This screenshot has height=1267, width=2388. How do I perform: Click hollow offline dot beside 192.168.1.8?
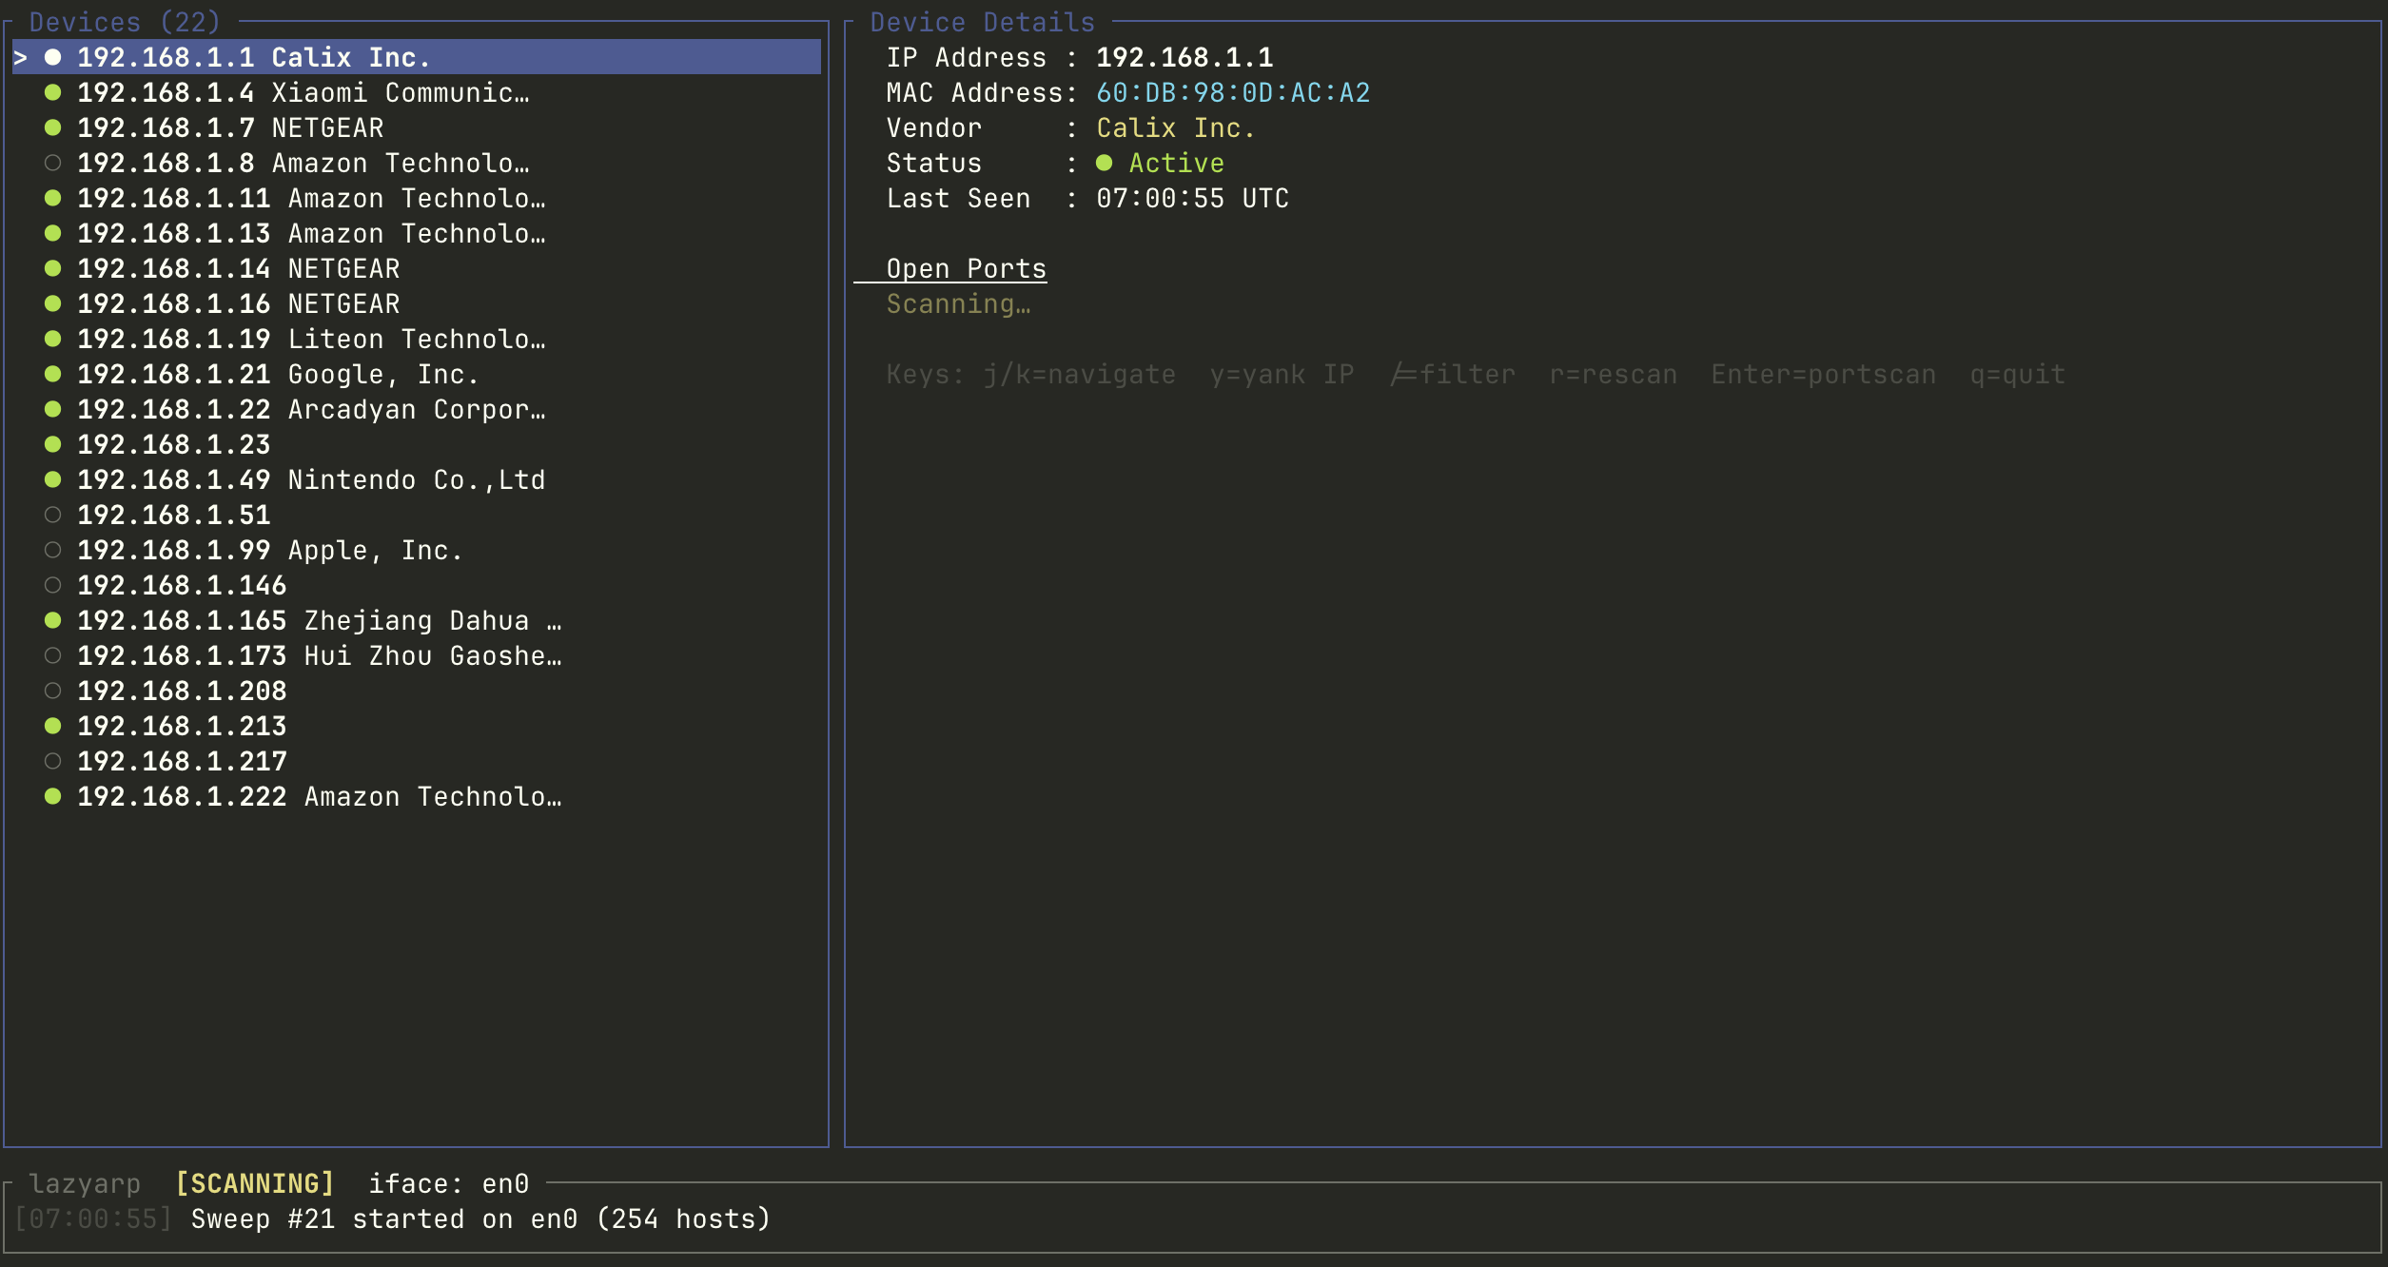point(53,163)
